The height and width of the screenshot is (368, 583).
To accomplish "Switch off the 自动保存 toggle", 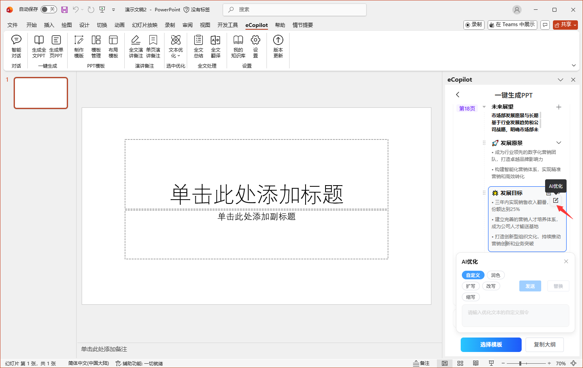I will tap(48, 9).
